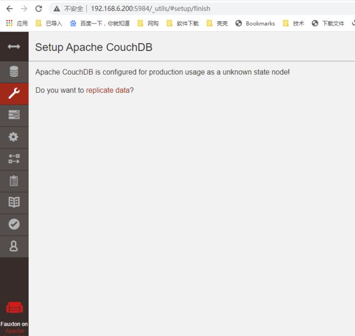Open Active Tasks stacked-bars icon

coord(14,115)
